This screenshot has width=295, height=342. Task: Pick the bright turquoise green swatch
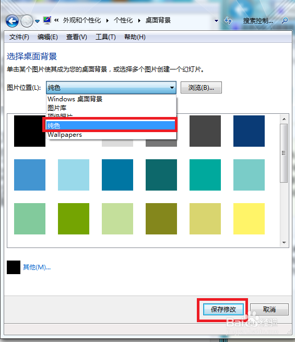(205, 175)
